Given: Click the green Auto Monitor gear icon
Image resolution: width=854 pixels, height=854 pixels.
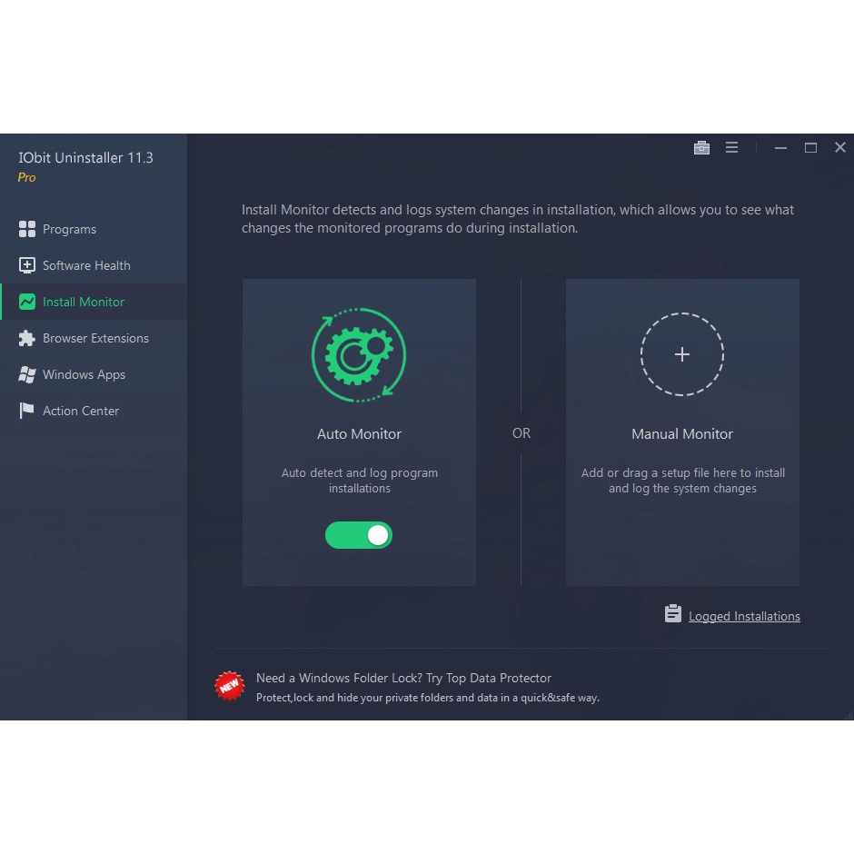Looking at the screenshot, I should (x=359, y=355).
